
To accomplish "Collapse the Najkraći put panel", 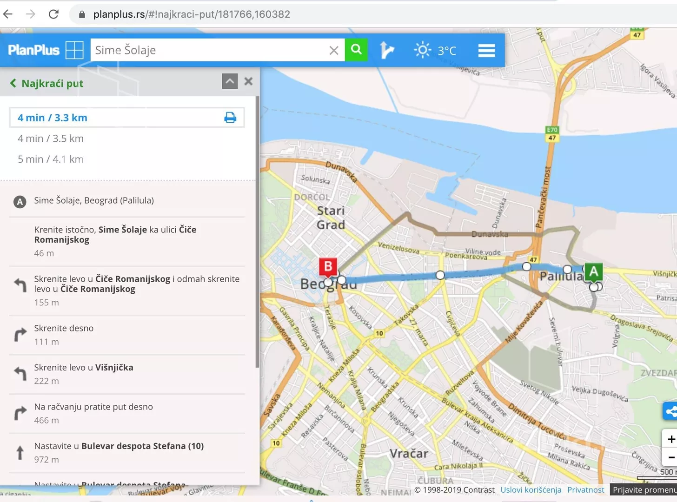I will [230, 81].
